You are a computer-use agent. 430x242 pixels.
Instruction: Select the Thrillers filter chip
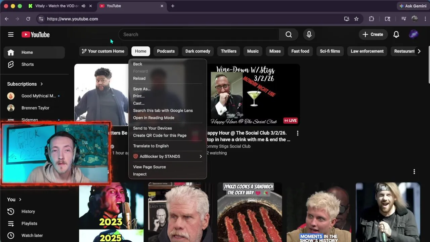pyautogui.click(x=229, y=51)
